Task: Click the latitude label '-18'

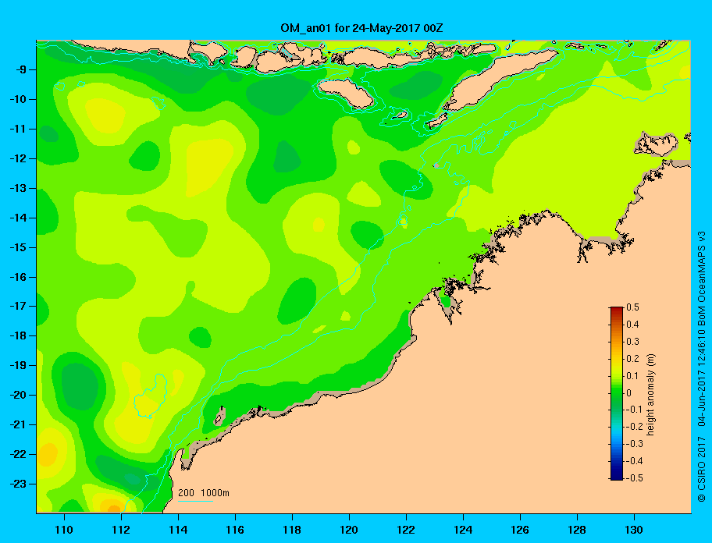Action: pos(18,335)
